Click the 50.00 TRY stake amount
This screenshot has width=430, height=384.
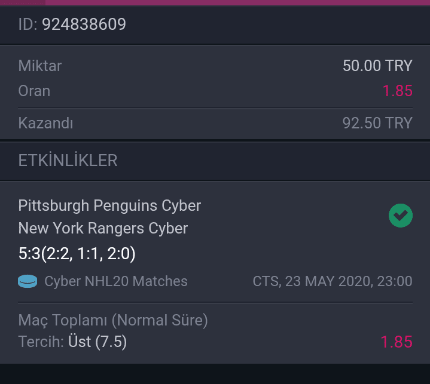coord(377,66)
